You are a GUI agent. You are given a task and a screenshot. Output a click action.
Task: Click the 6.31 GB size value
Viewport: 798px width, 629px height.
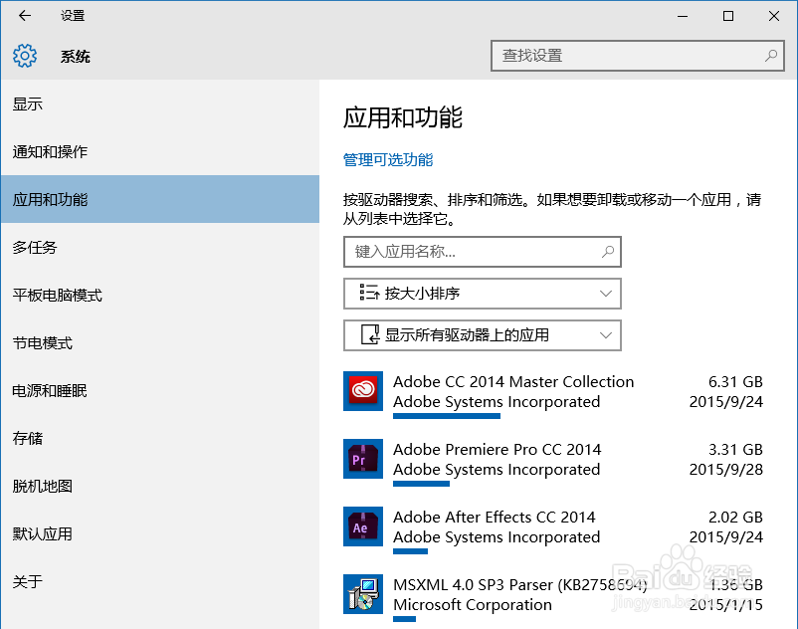pyautogui.click(x=735, y=381)
